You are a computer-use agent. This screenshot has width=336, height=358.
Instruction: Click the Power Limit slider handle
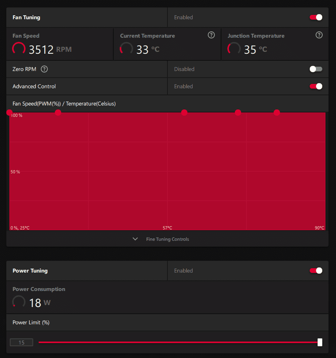pyautogui.click(x=320, y=342)
